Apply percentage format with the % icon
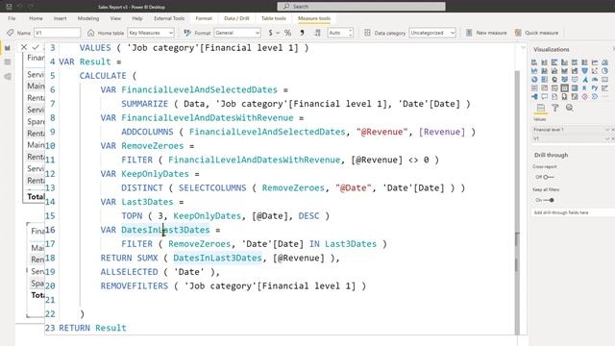Screen dimensions: 615x346 pos(287,33)
